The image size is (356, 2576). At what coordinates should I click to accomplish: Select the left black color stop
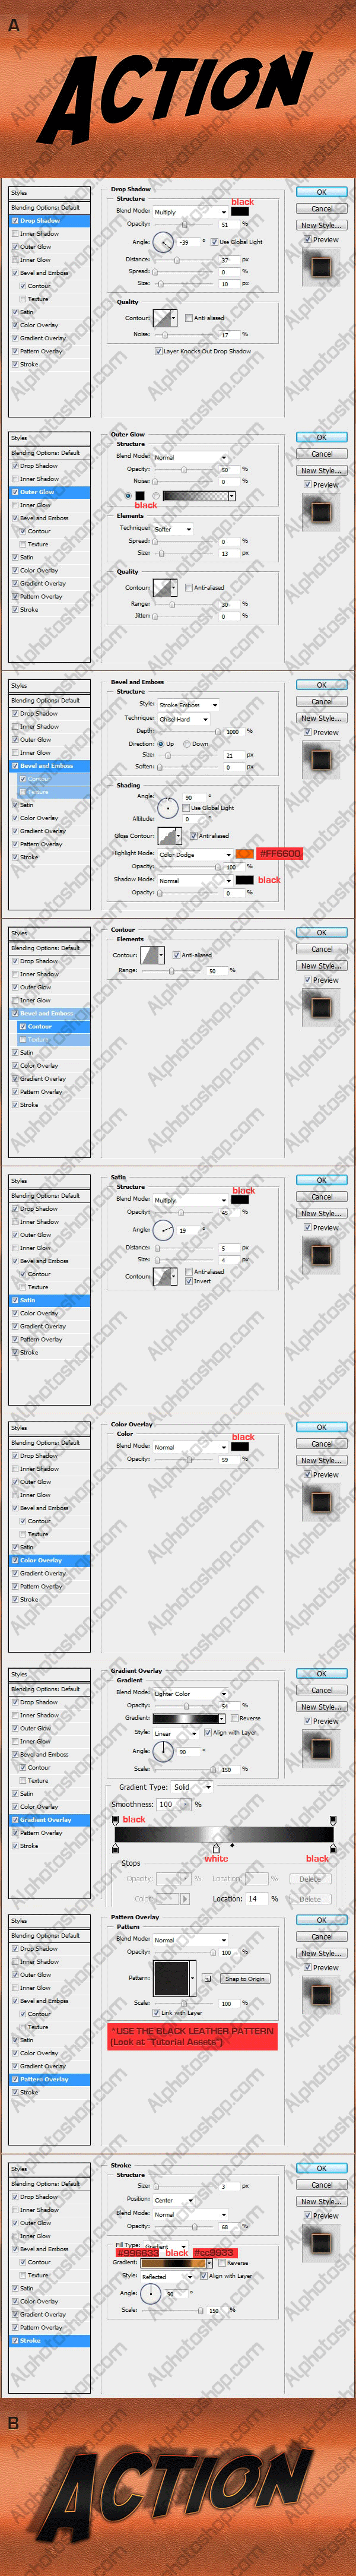pos(115,1849)
